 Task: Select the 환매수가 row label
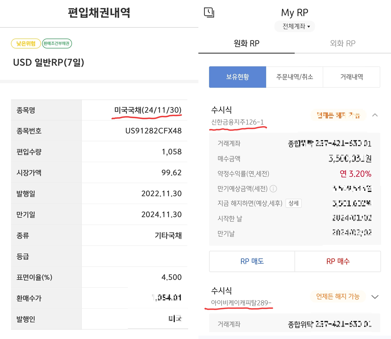(x=29, y=298)
